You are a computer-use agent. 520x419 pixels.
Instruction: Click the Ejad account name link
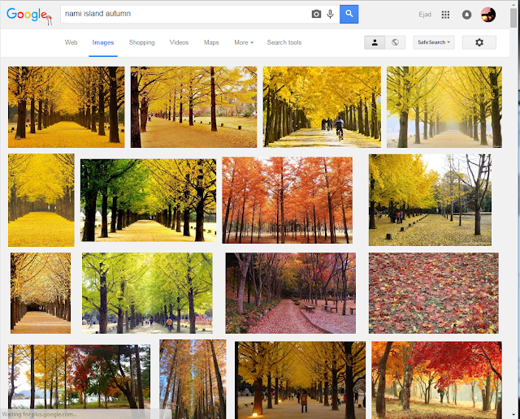425,15
